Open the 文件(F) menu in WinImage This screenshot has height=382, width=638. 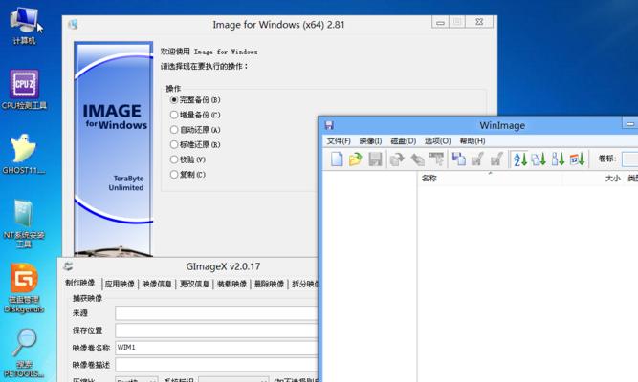point(339,141)
